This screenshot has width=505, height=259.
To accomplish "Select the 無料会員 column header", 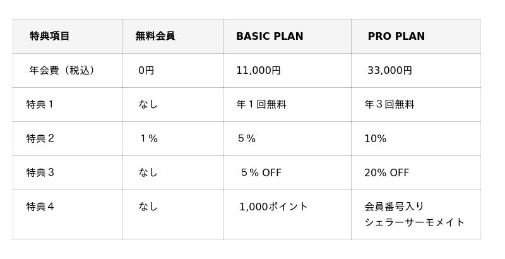I will [155, 36].
